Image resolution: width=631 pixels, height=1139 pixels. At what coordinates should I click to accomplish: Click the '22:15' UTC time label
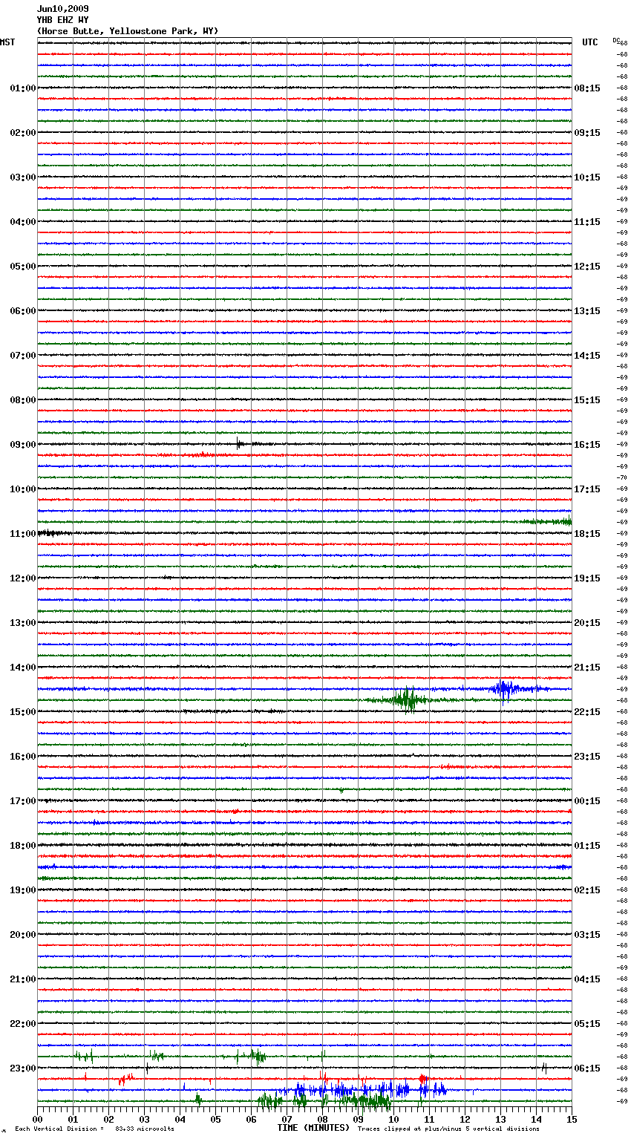point(587,712)
